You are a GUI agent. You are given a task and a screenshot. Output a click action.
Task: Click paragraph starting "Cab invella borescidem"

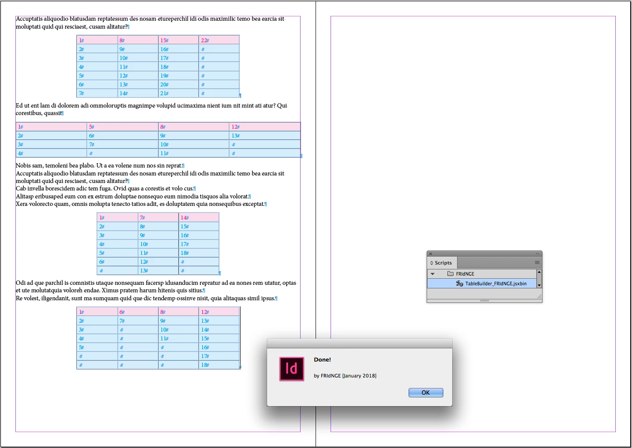[106, 188]
